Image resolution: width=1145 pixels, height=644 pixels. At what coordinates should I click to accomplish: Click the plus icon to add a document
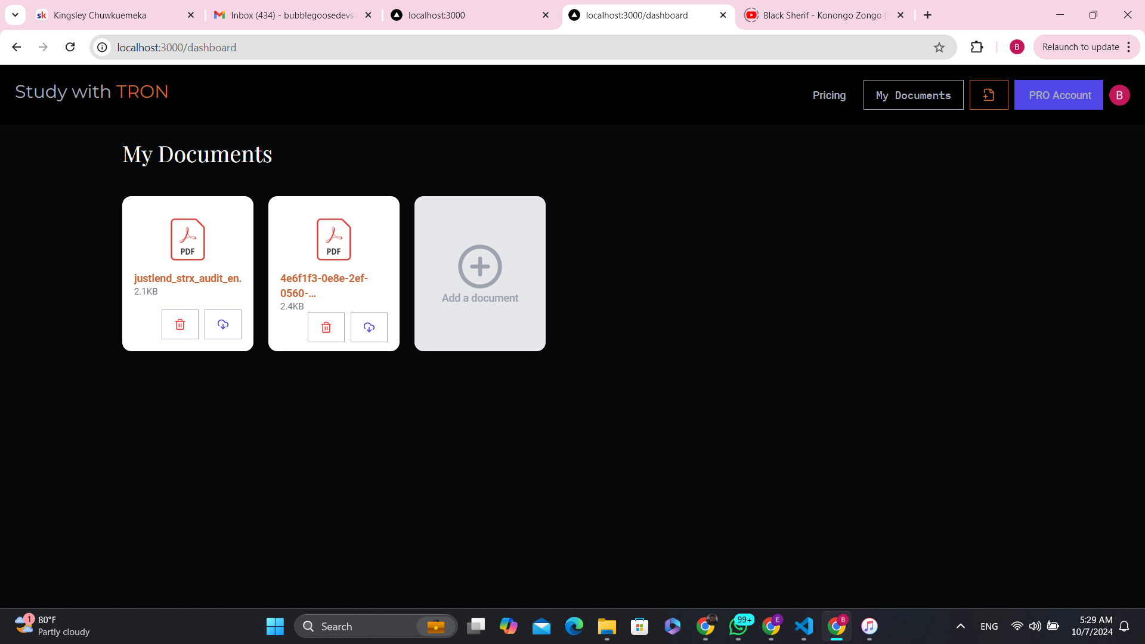[x=479, y=267]
